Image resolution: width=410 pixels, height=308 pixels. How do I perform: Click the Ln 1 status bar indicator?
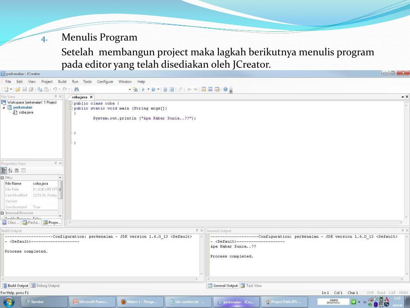pyautogui.click(x=325, y=292)
